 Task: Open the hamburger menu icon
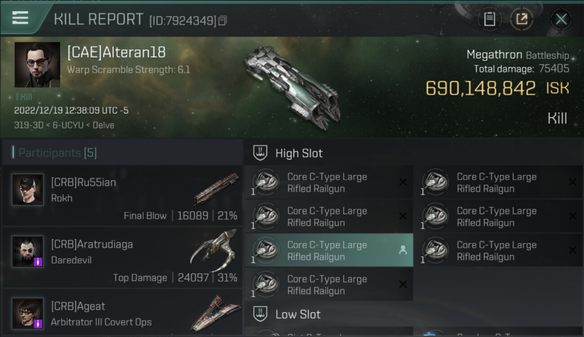20,18
